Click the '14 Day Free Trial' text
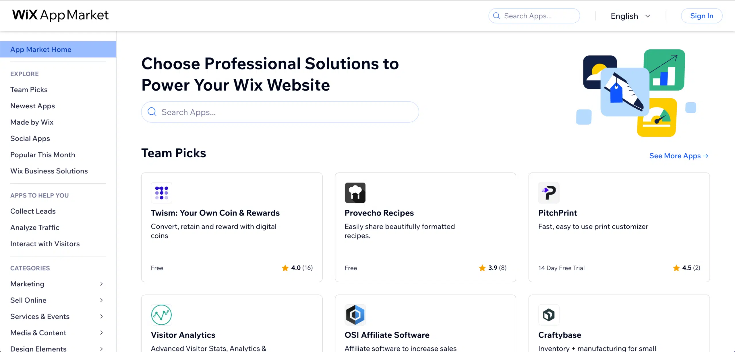The width and height of the screenshot is (735, 352). click(x=561, y=268)
